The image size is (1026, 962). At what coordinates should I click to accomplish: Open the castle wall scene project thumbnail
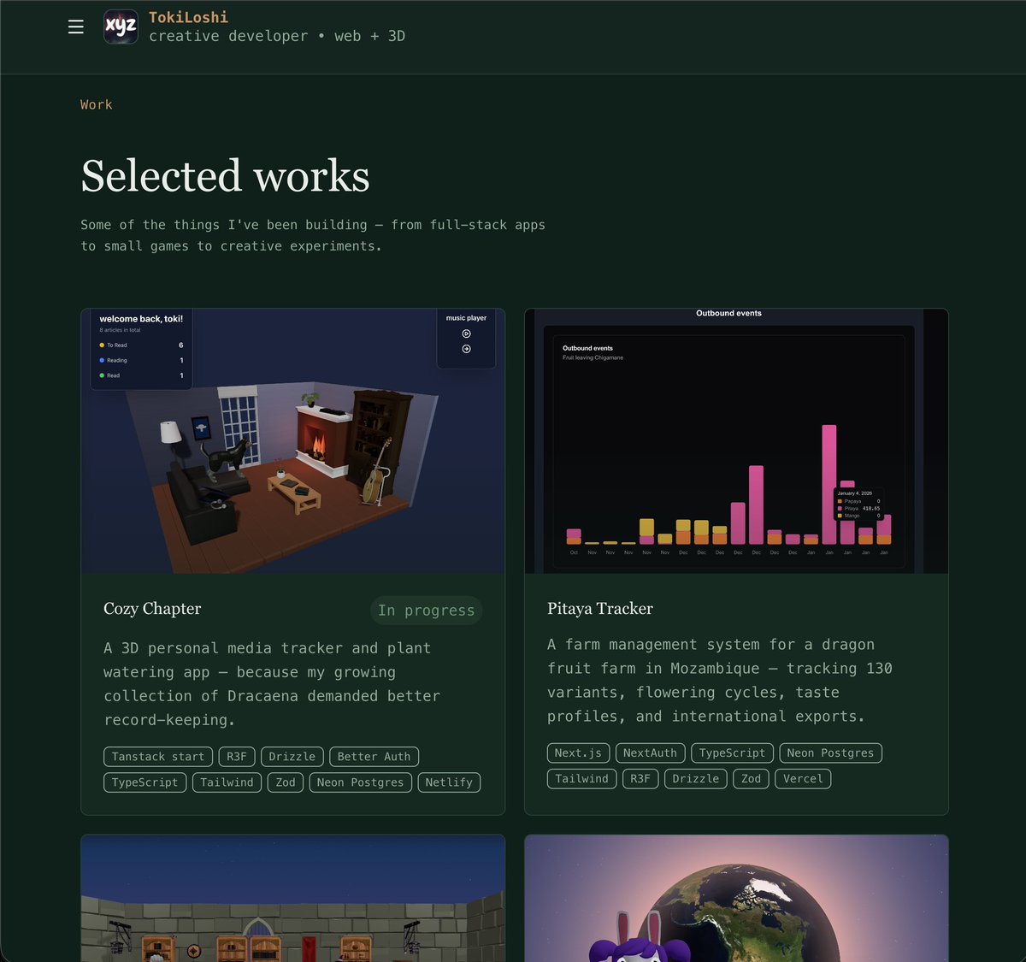pyautogui.click(x=293, y=899)
